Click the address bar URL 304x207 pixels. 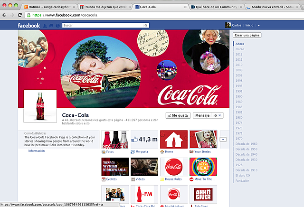[x=65, y=15]
